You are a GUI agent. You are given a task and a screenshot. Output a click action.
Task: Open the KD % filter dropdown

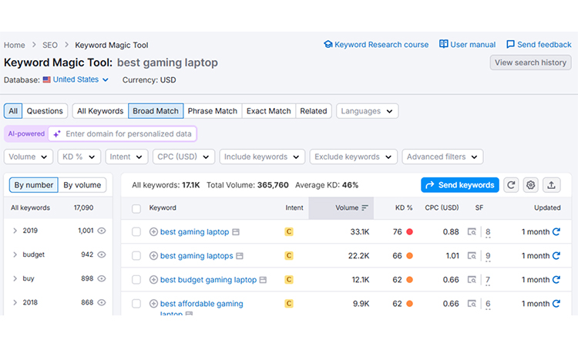point(79,157)
